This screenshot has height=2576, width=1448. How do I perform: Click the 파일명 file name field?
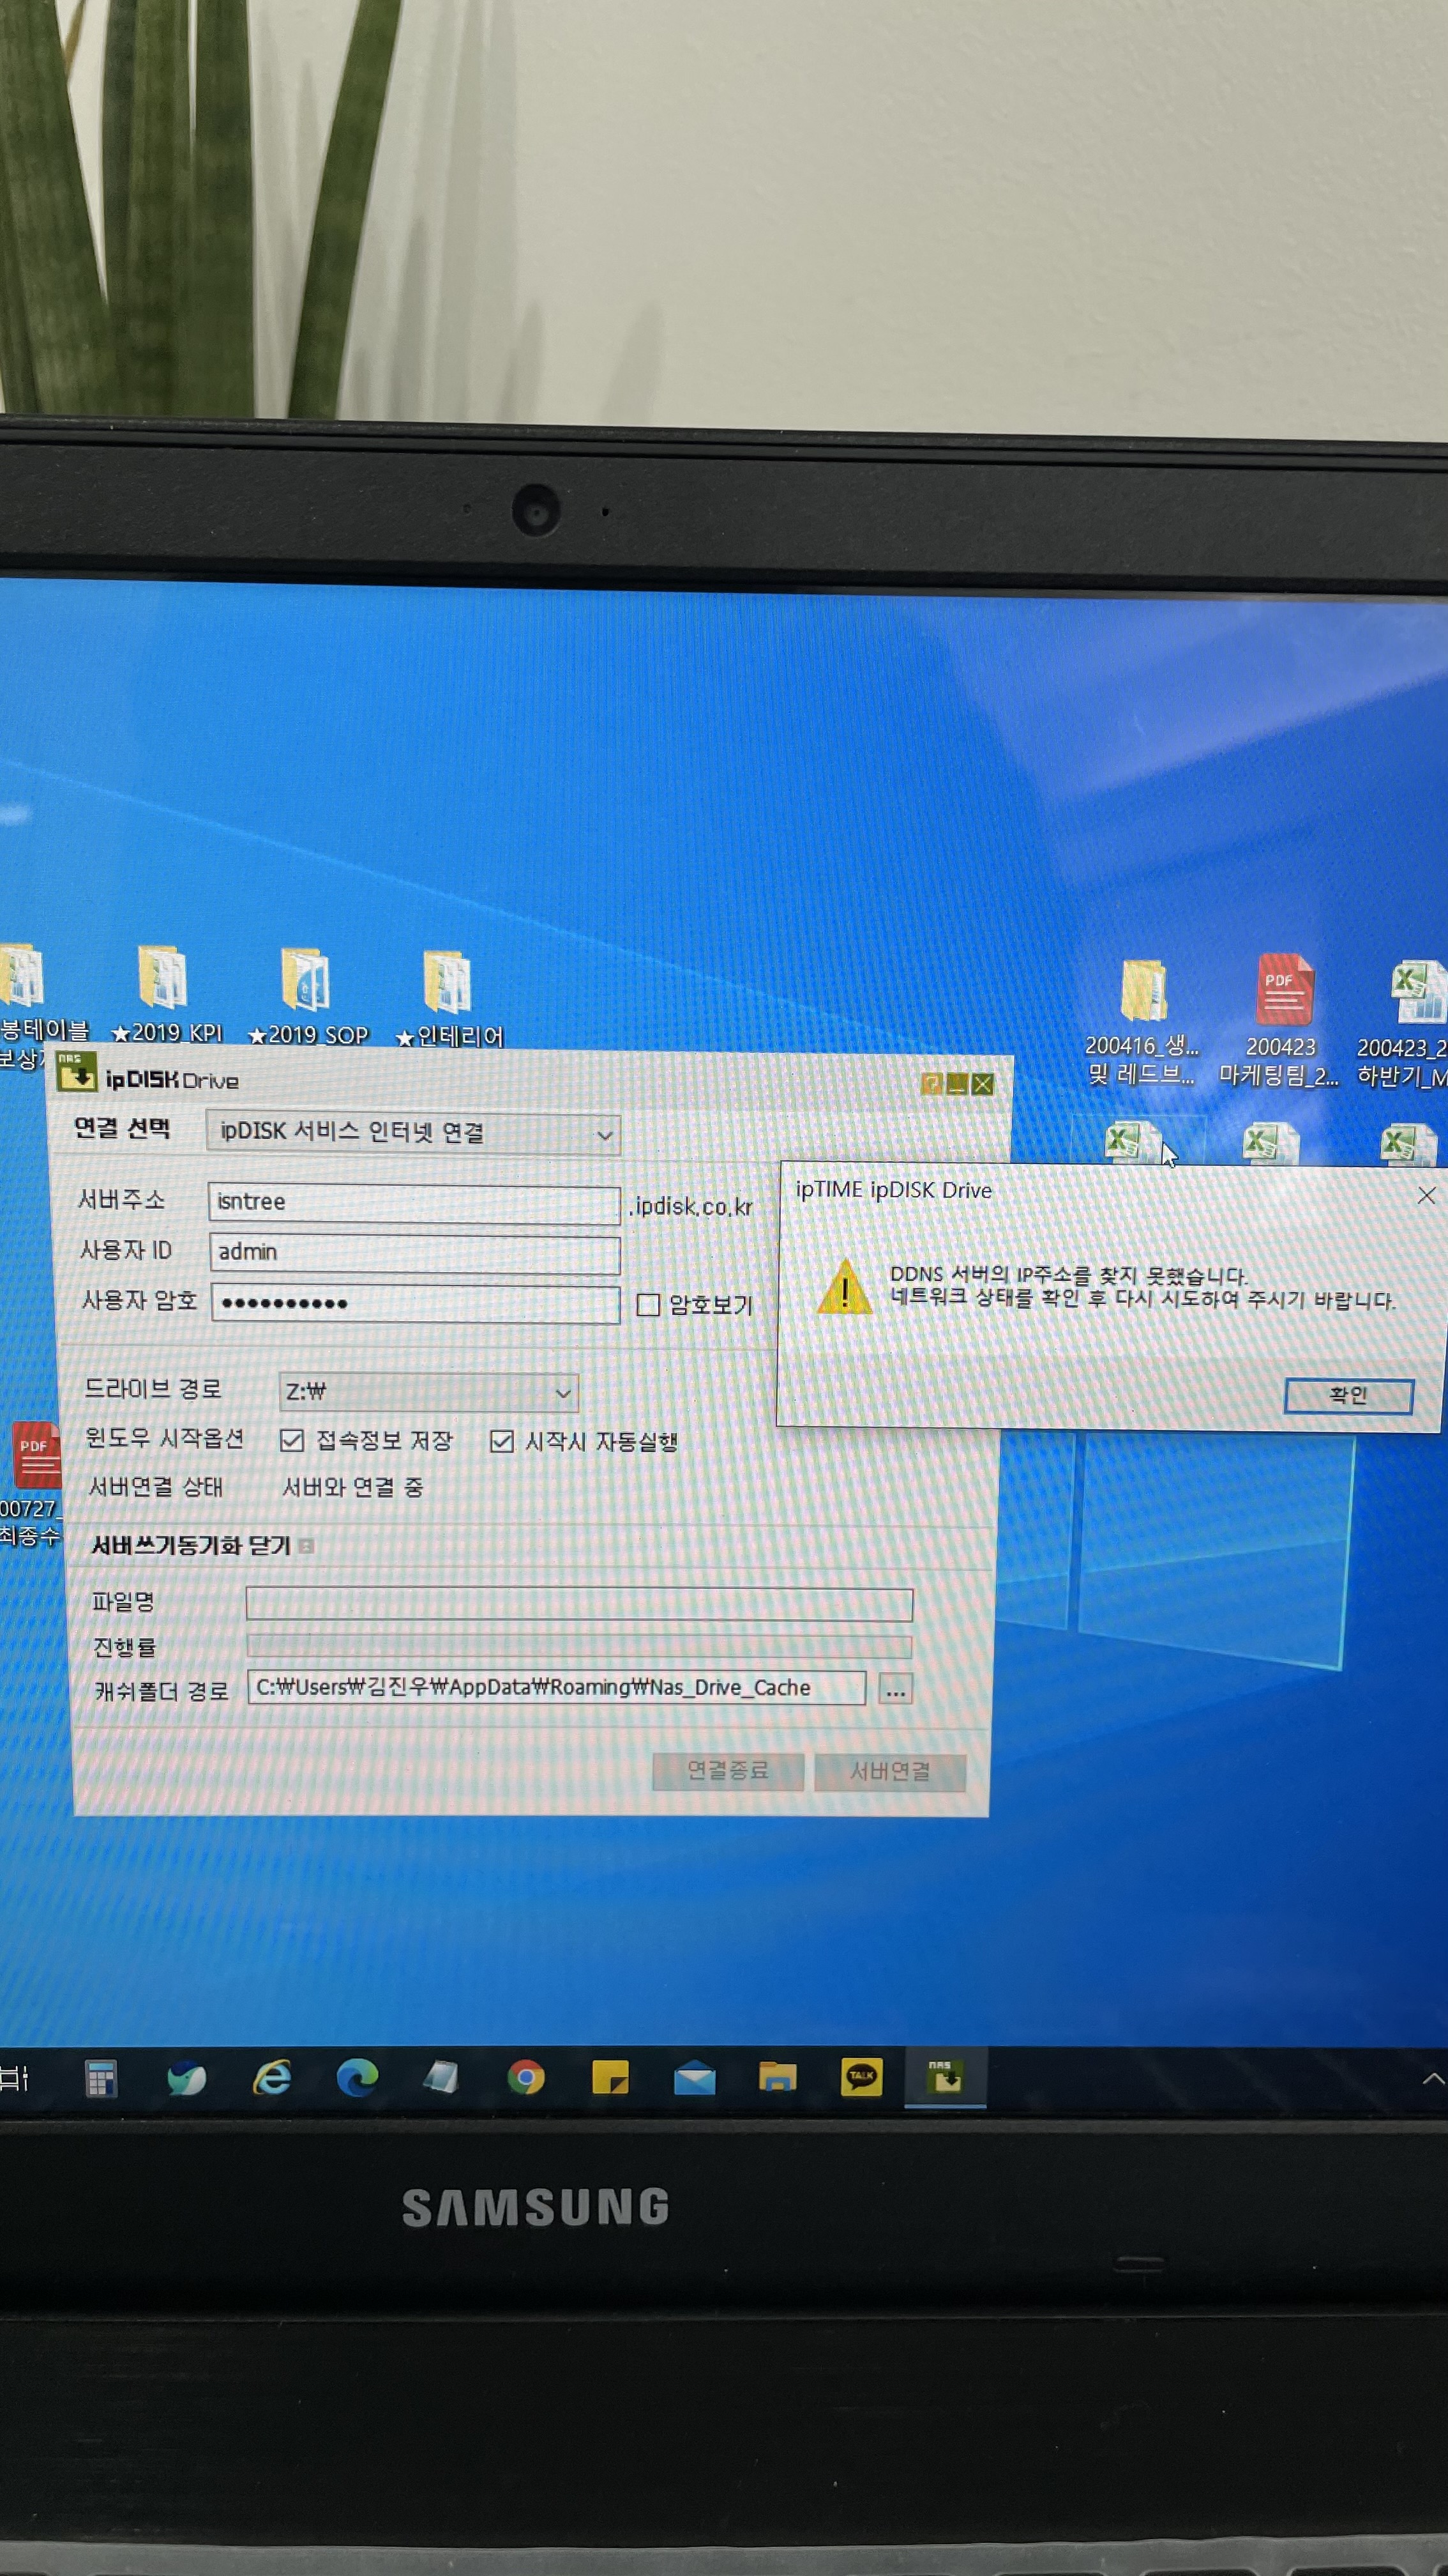[580, 1604]
